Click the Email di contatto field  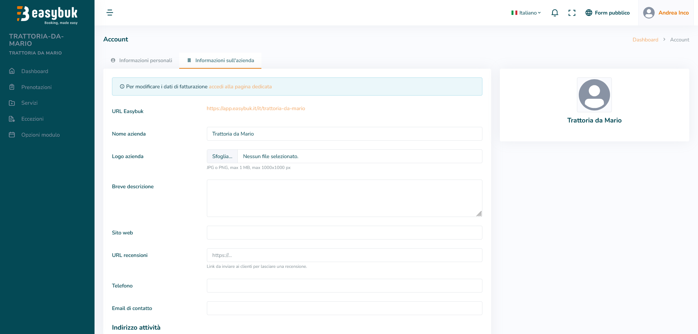344,308
